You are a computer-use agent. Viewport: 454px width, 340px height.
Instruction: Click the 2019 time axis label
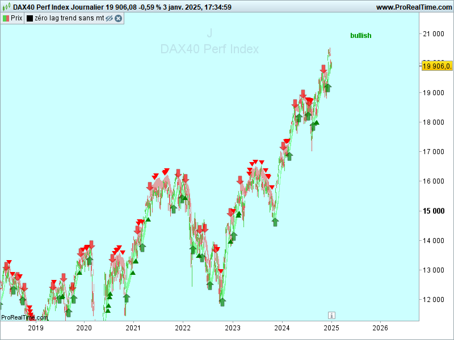click(x=36, y=328)
